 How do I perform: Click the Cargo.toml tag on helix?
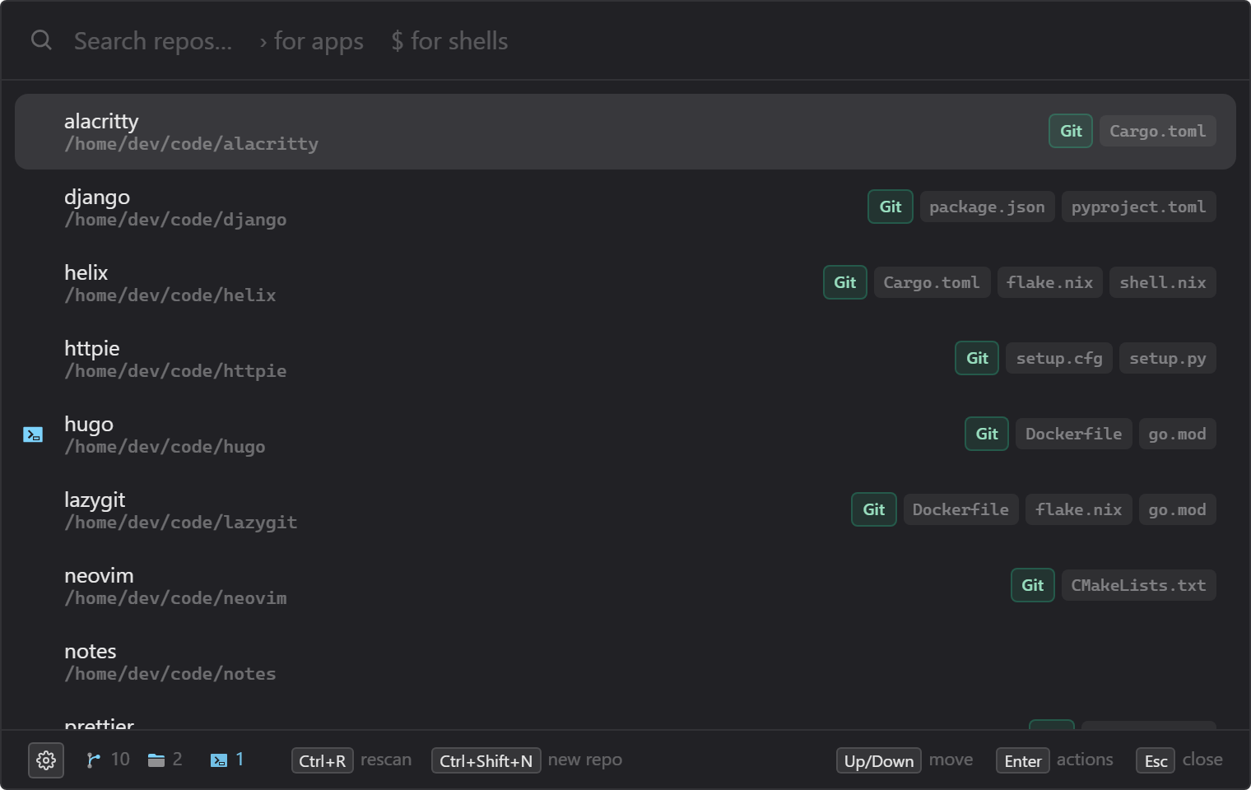(x=932, y=282)
